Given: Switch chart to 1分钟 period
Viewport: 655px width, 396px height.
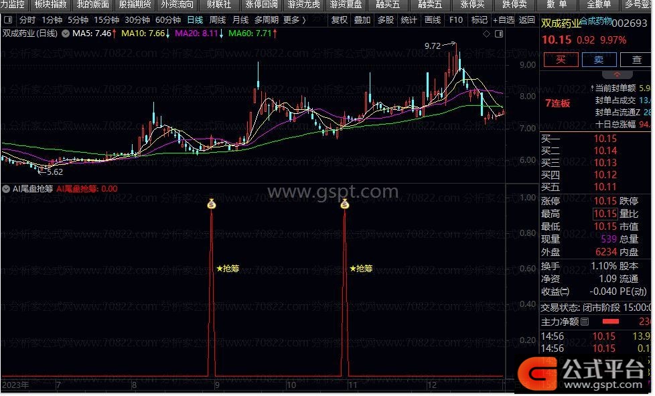Looking at the screenshot, I should coord(52,20).
